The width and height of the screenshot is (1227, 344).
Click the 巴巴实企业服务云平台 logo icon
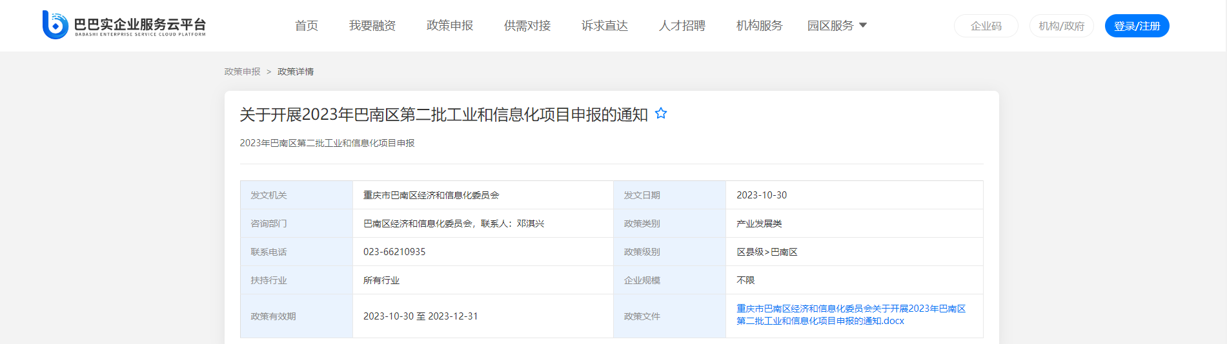[56, 25]
